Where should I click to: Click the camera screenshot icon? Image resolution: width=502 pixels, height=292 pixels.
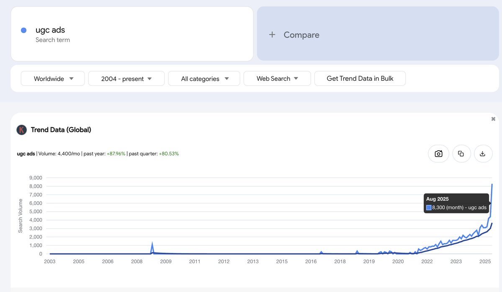[438, 154]
